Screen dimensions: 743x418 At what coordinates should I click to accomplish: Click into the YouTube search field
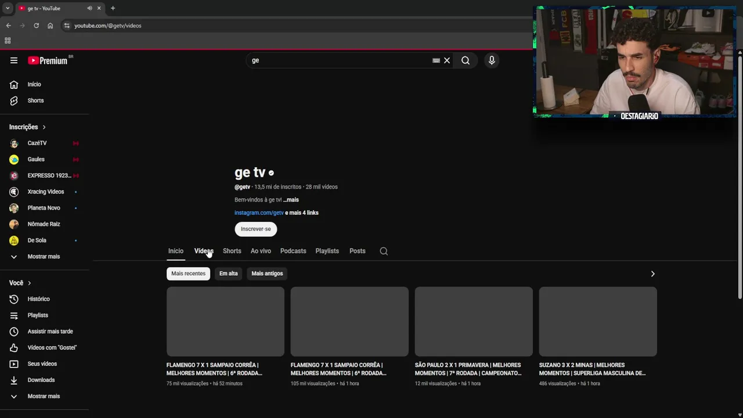coord(340,60)
